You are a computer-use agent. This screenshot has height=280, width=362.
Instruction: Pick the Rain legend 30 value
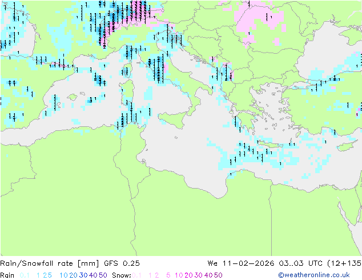pyautogui.click(x=83, y=275)
